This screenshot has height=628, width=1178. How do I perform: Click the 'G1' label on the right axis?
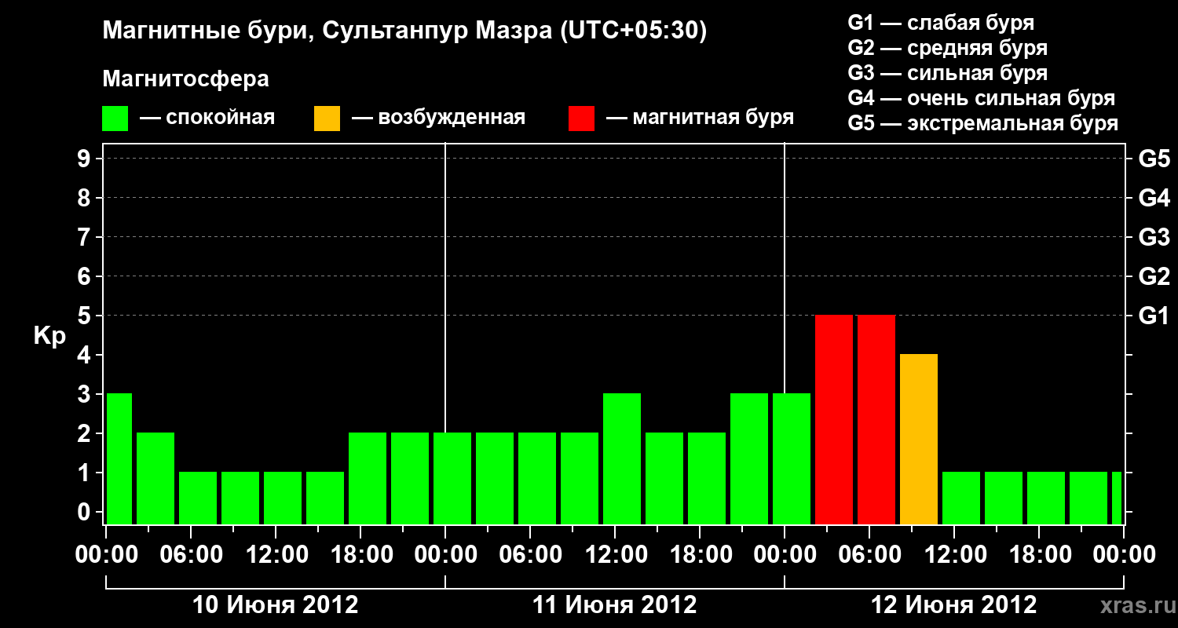(1154, 316)
